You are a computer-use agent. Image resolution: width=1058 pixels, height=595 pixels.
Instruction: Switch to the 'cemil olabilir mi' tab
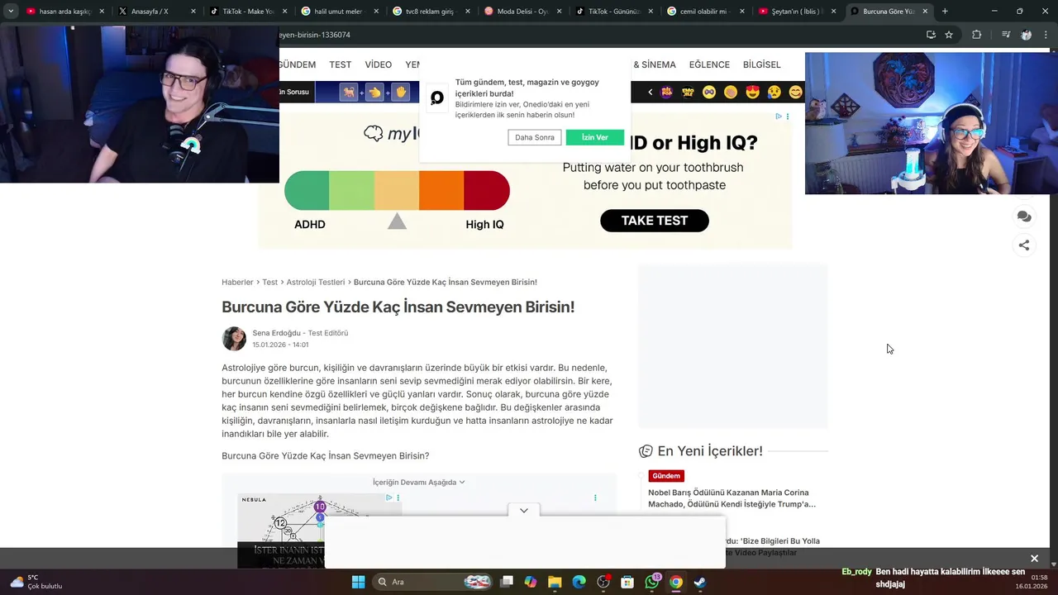click(x=705, y=12)
